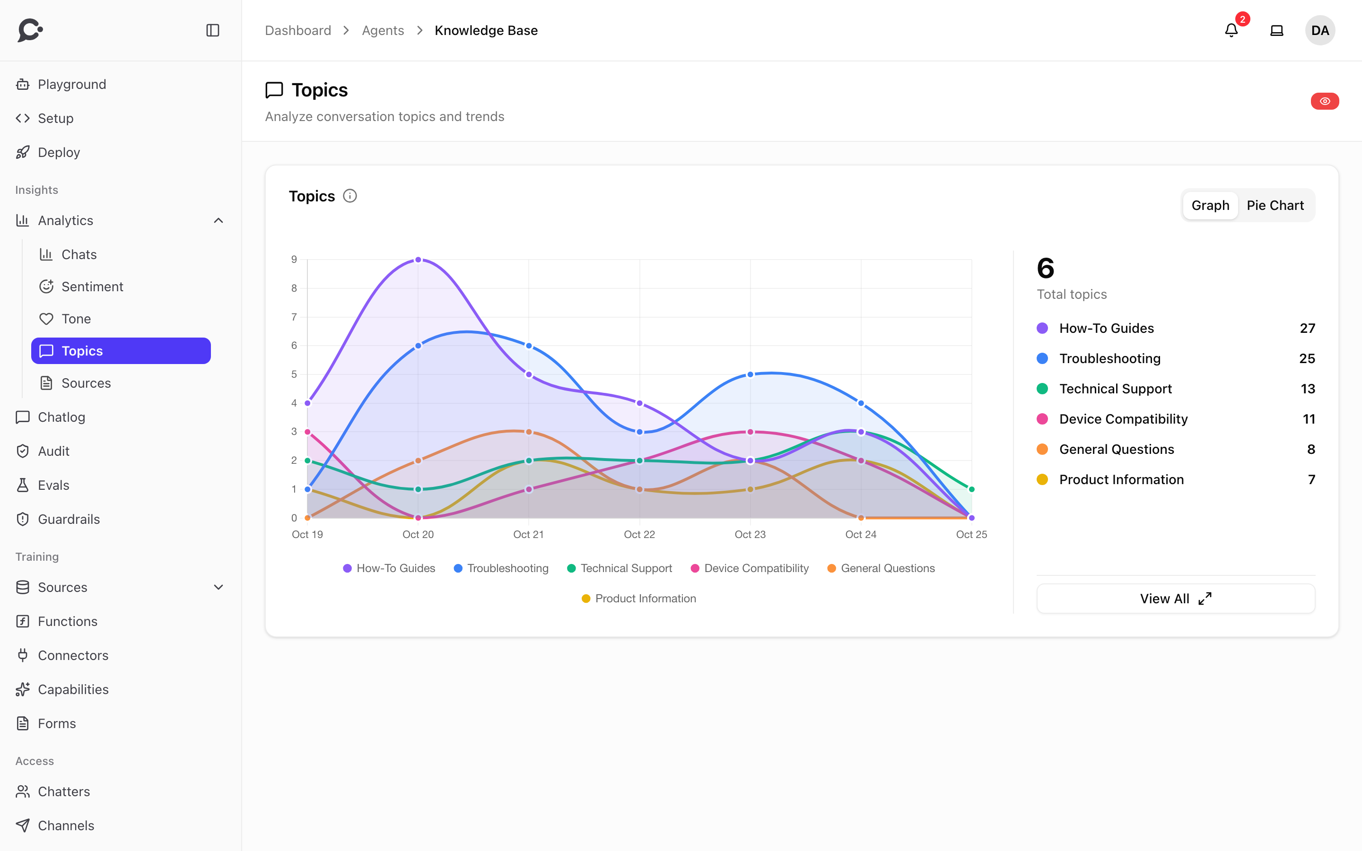
Task: Expand the Training Sources chevron
Action: point(218,587)
